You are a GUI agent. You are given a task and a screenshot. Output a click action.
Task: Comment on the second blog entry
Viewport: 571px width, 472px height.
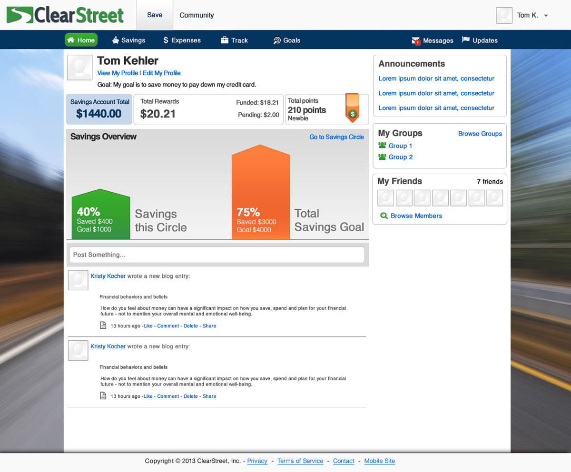(x=168, y=396)
